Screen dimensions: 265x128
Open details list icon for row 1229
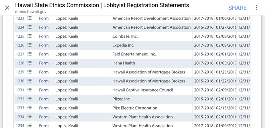pos(29,72)
